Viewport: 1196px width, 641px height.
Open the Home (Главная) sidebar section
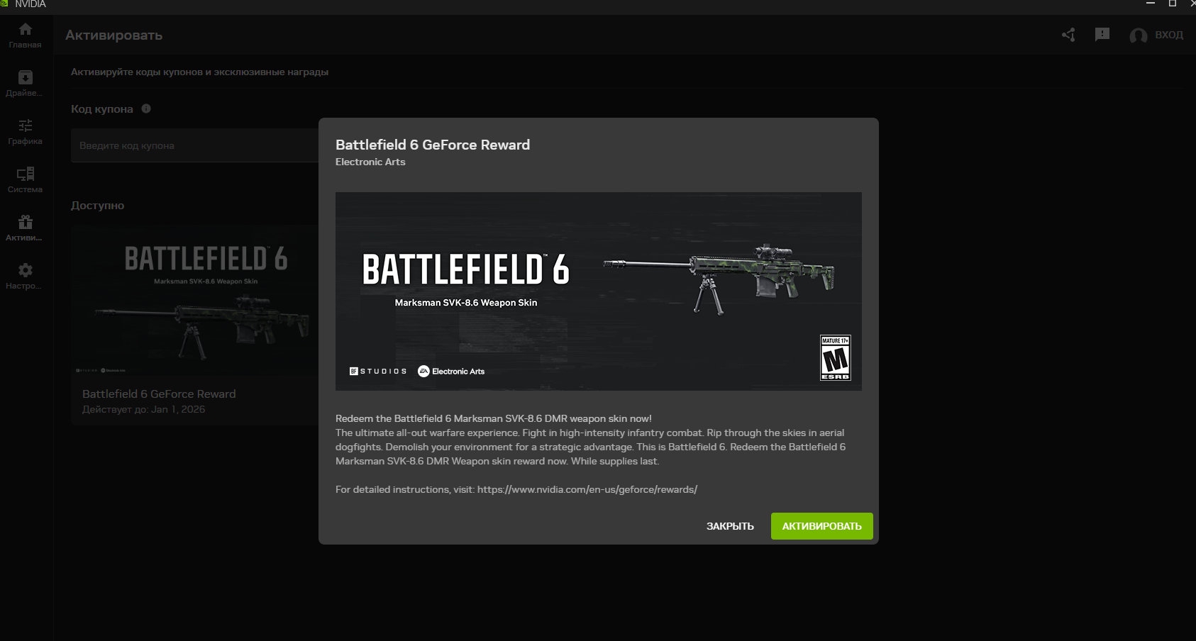pos(26,35)
